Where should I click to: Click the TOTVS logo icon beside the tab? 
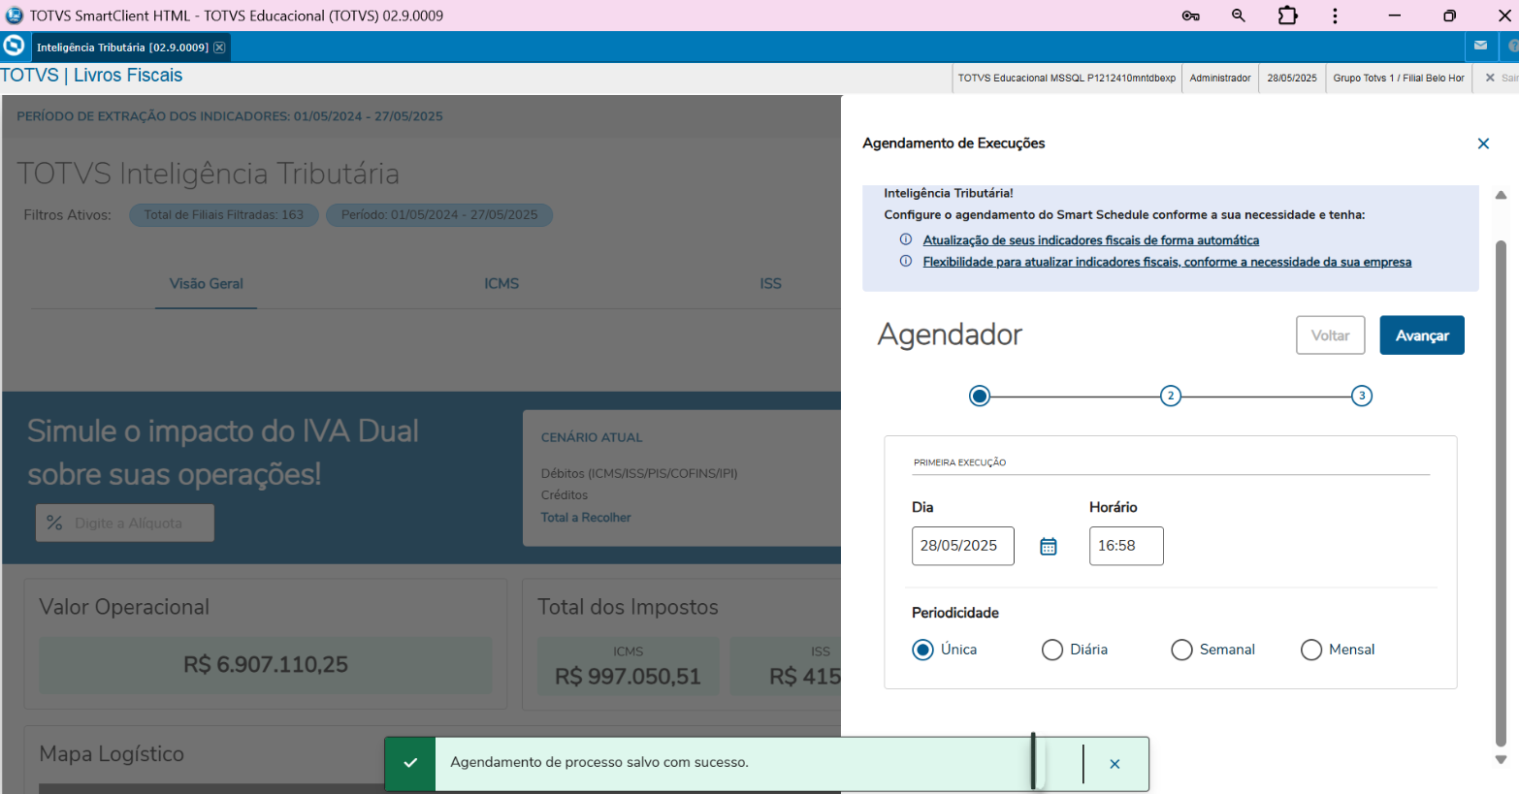pos(14,46)
